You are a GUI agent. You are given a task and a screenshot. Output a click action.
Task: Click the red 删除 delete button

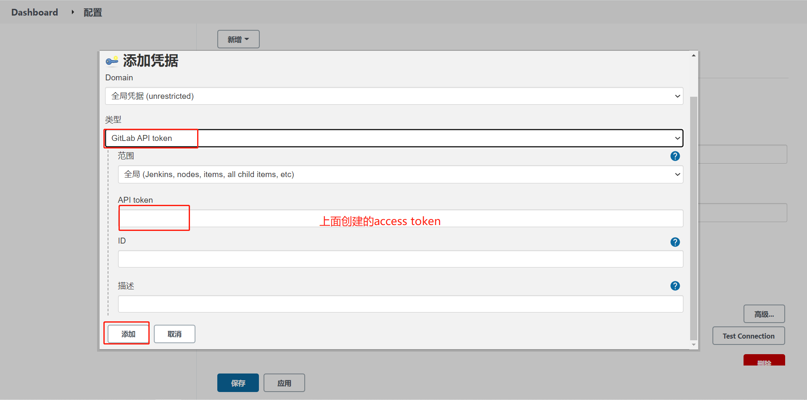coord(764,360)
